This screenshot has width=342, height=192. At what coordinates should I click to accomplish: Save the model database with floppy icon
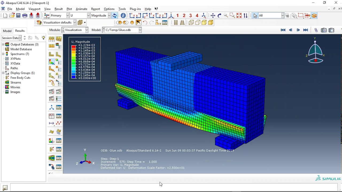(x=18, y=15)
